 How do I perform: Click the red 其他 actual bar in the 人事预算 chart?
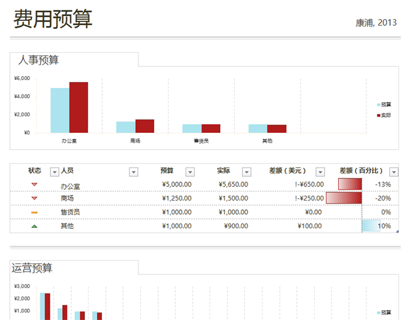(x=277, y=129)
